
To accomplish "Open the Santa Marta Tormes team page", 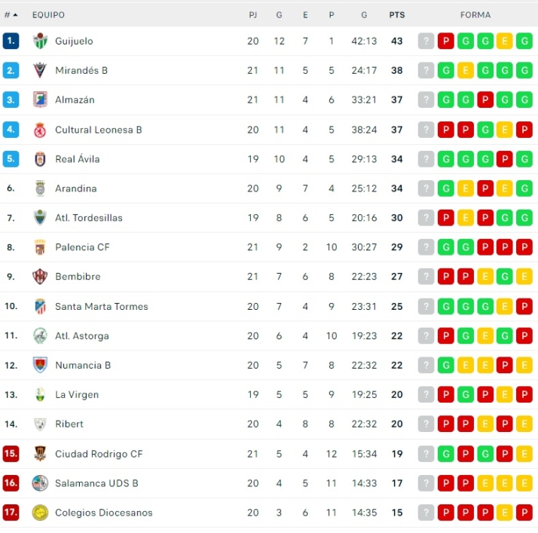I will pyautogui.click(x=101, y=306).
